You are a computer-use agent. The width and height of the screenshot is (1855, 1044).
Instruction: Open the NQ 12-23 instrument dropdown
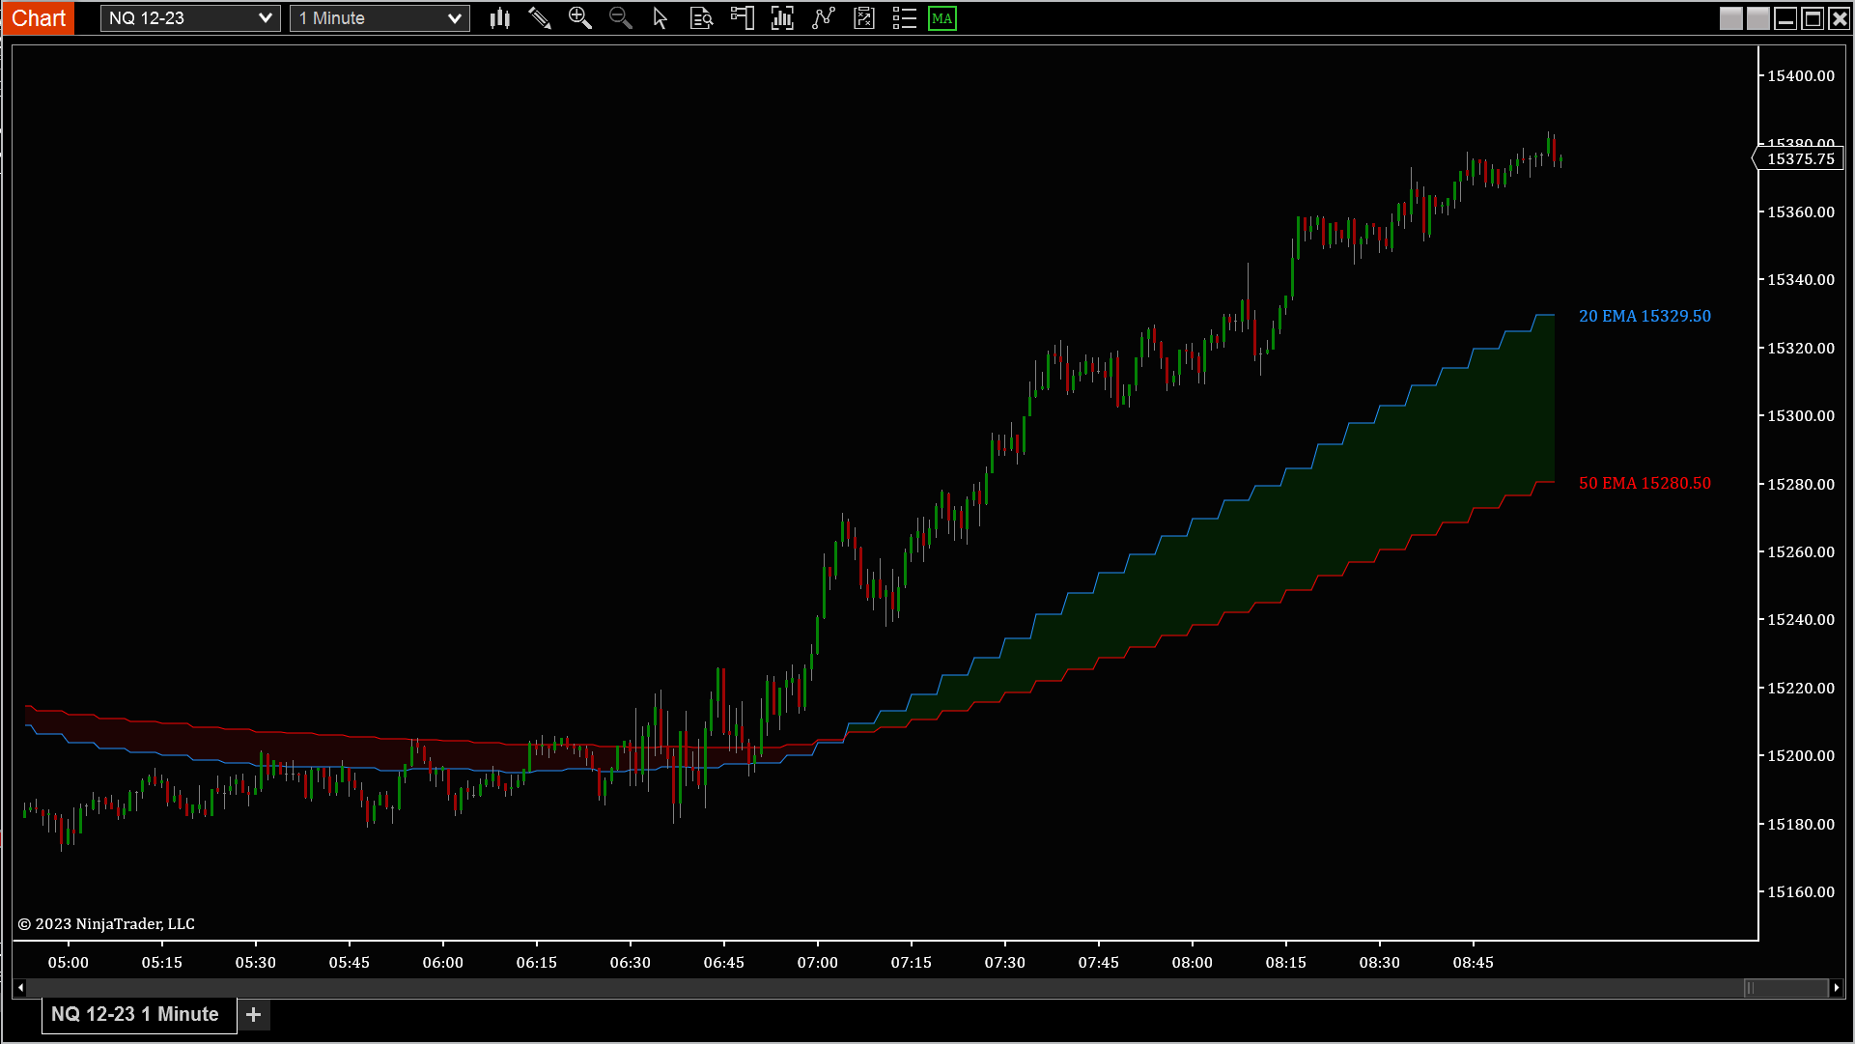(189, 17)
